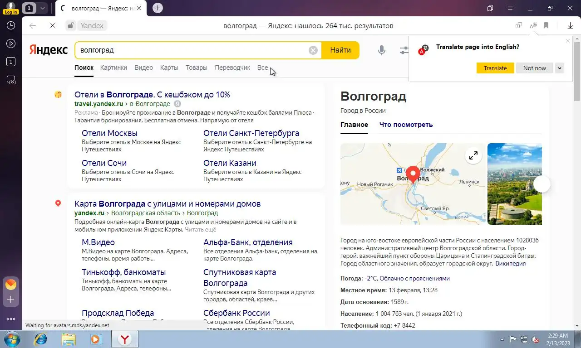Click the translate icon in address bar
This screenshot has height=348, width=581.
(x=533, y=26)
